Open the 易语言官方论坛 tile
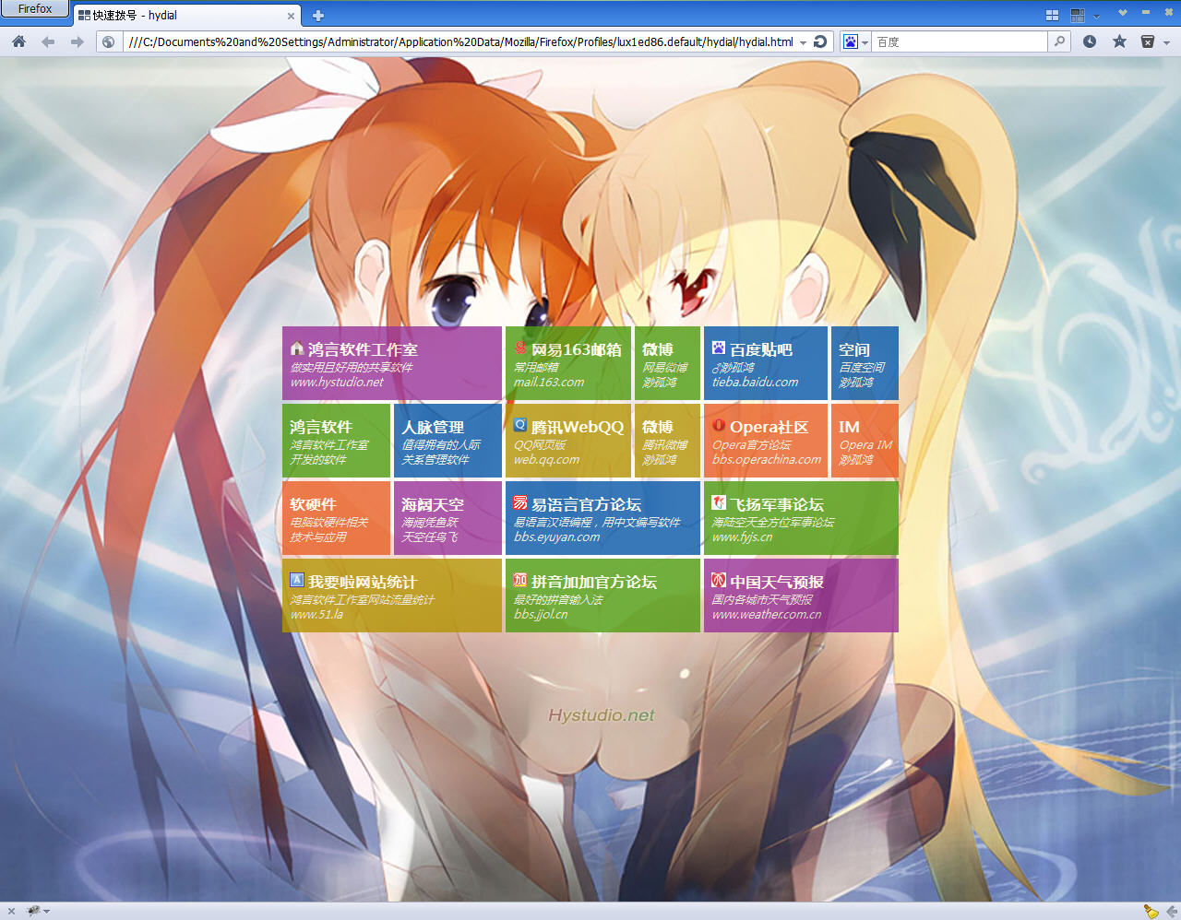The width and height of the screenshot is (1181, 920). [x=602, y=518]
